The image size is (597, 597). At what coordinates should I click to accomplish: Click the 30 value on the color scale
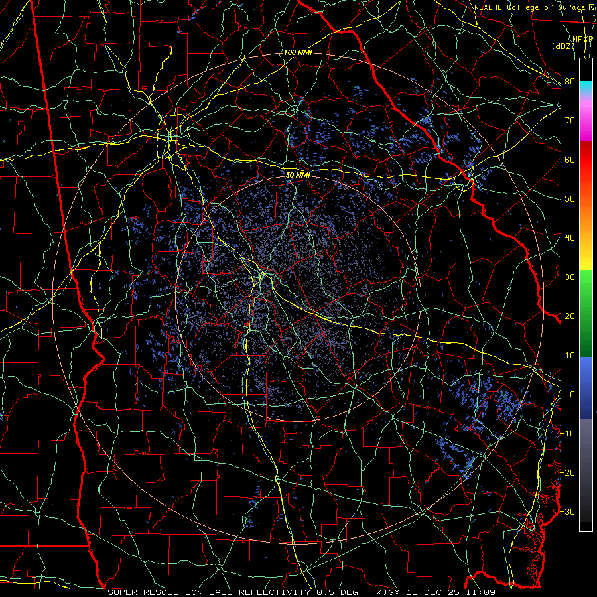pyautogui.click(x=570, y=277)
